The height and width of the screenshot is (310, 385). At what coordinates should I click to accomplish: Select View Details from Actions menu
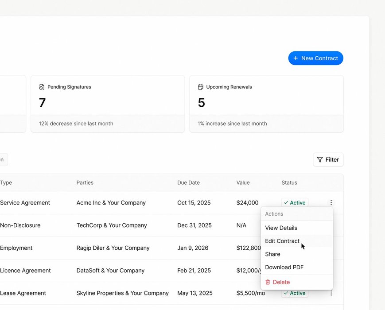click(281, 228)
